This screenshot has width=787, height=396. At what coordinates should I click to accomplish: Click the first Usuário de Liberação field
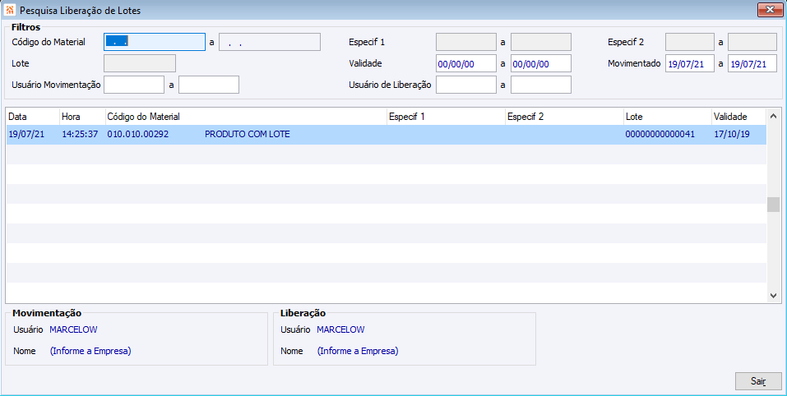click(466, 85)
